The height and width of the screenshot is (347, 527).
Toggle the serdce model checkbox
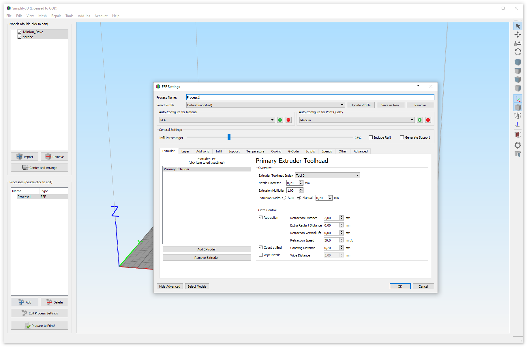point(19,37)
